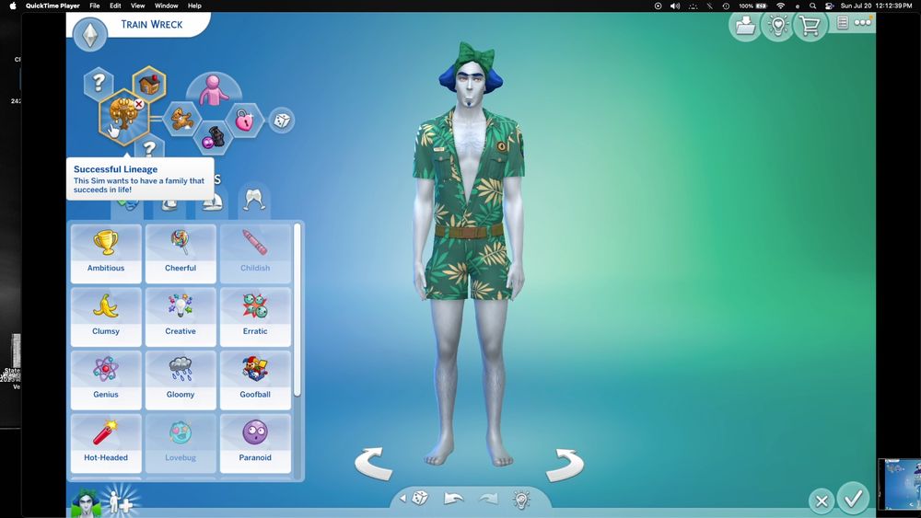Open the File menu
This screenshot has height=518, width=921.
pos(94,6)
